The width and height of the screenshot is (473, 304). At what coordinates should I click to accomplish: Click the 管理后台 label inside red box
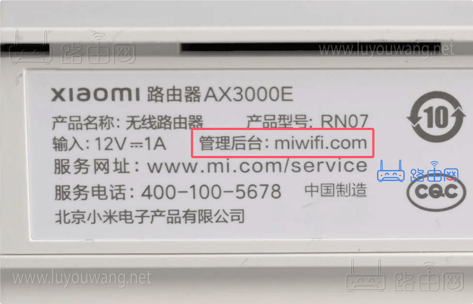click(230, 143)
